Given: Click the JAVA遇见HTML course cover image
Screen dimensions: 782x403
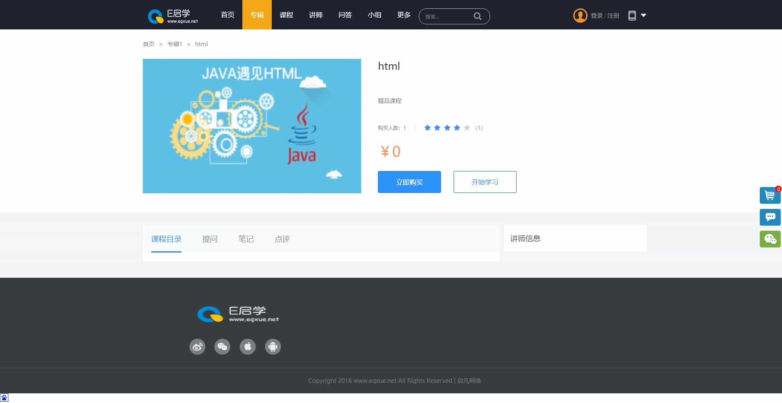Looking at the screenshot, I should point(252,126).
